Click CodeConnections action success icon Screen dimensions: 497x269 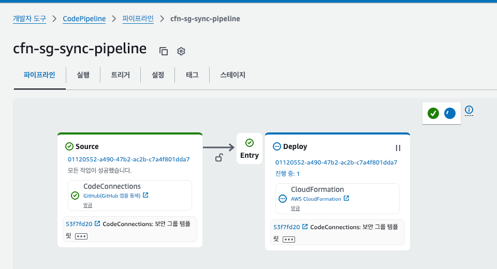[x=75, y=196]
